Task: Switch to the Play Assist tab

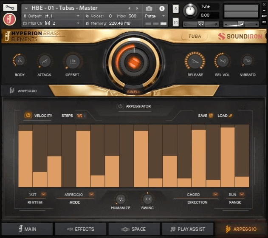Action: 188,229
